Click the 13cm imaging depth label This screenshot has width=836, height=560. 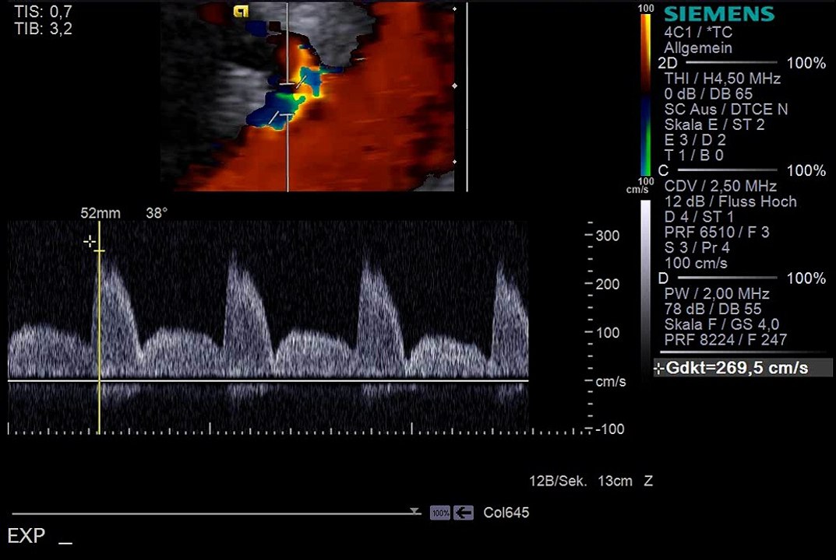point(615,481)
